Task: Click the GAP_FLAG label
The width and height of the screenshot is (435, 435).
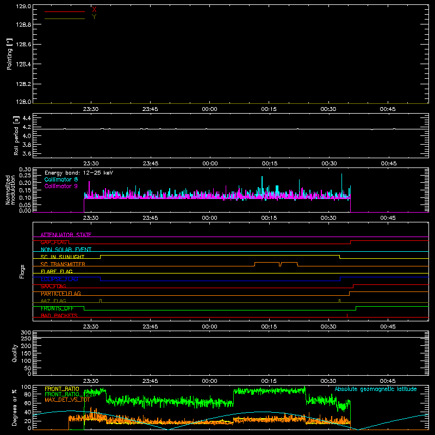Action: (x=53, y=242)
